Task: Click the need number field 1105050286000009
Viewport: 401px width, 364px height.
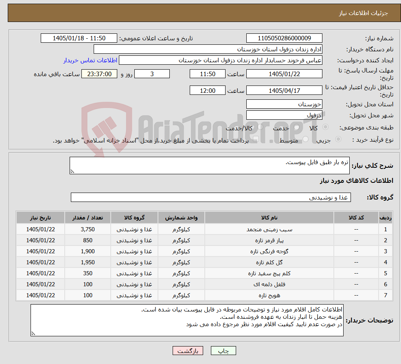Action: pos(284,38)
